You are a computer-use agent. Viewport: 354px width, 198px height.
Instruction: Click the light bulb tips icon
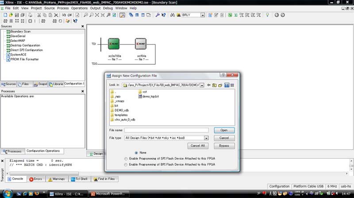(267, 15)
